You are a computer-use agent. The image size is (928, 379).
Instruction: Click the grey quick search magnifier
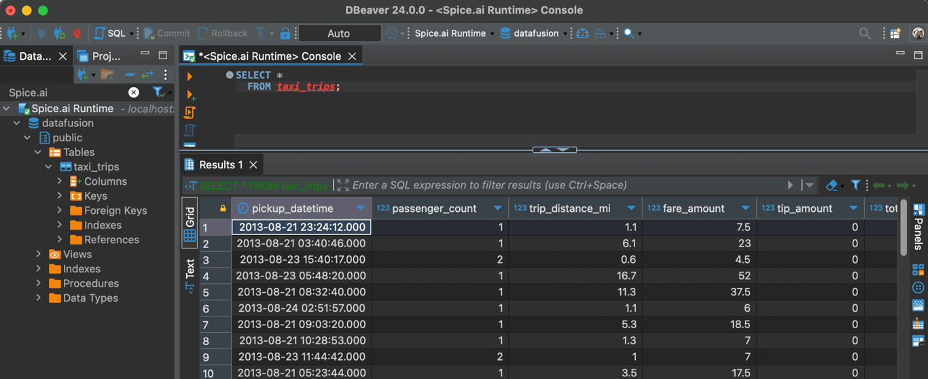click(x=865, y=33)
